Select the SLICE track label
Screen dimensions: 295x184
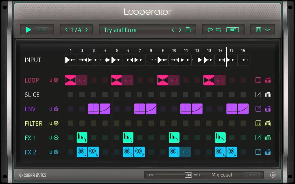tap(32, 95)
